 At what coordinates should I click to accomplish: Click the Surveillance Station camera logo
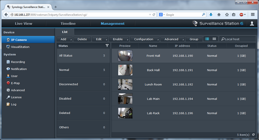pyautogui.click(x=195, y=24)
